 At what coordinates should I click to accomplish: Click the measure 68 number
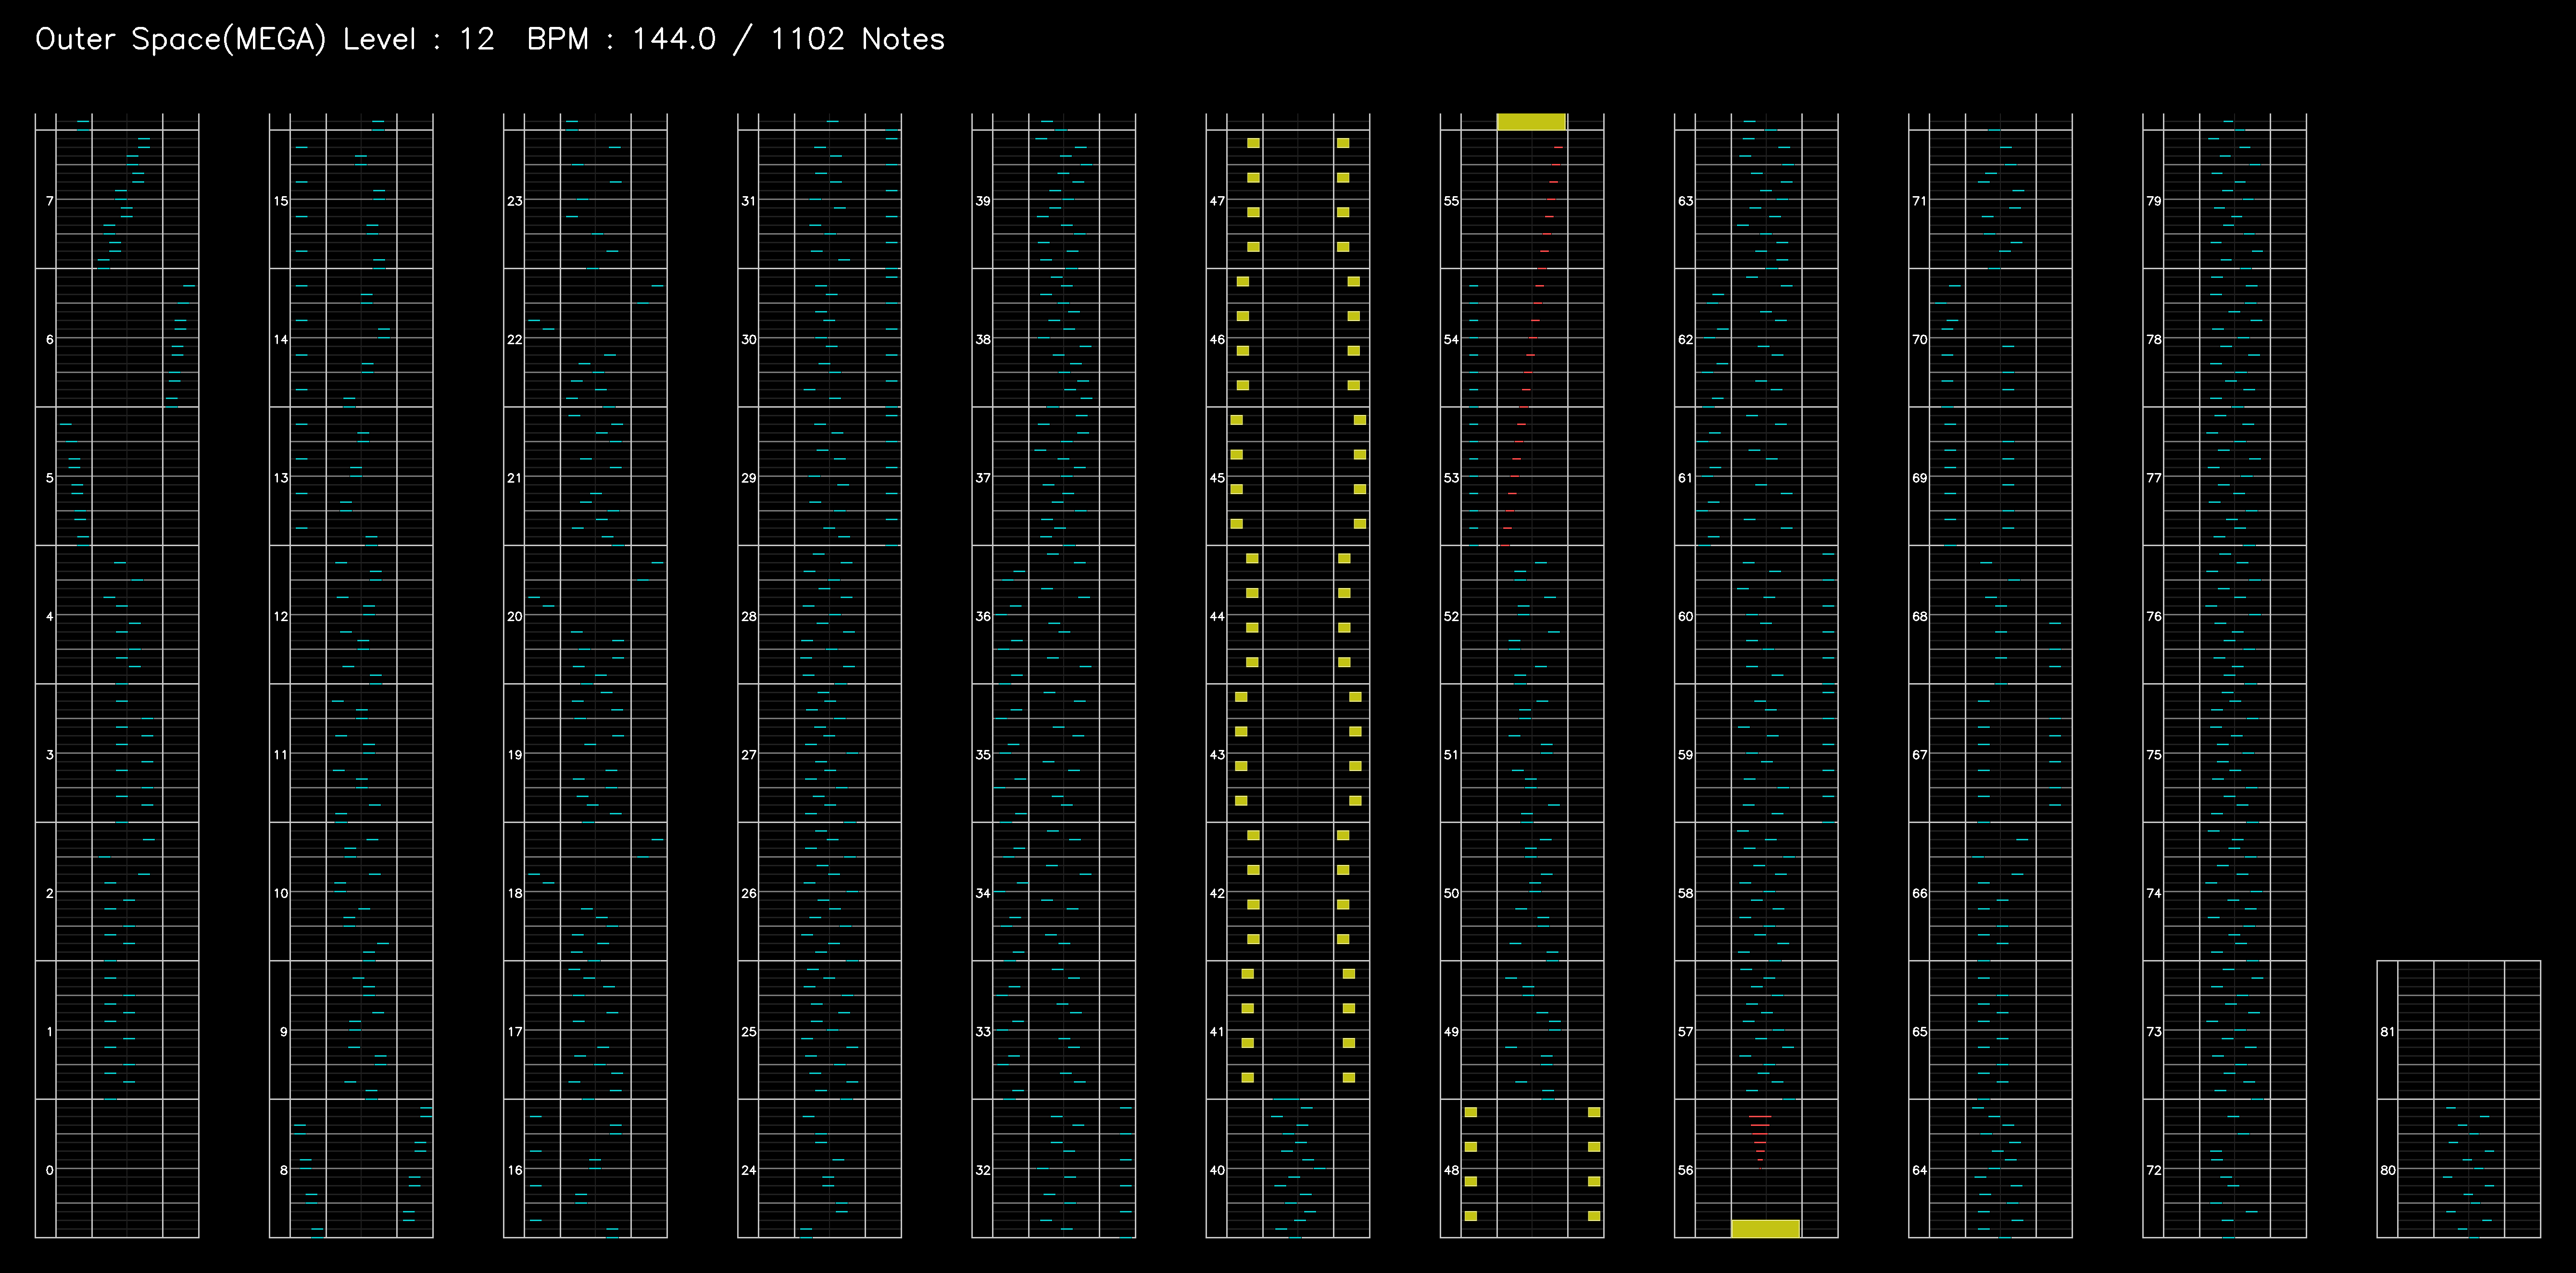[x=1919, y=616]
